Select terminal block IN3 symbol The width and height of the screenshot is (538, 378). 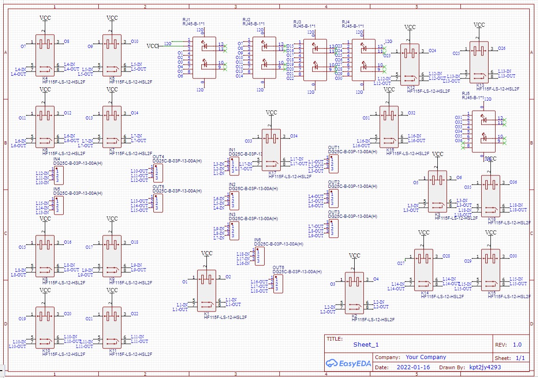coord(234,231)
